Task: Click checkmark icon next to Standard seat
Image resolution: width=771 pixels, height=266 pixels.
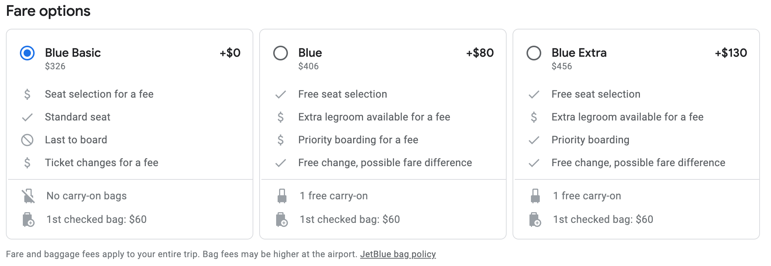Action: coord(27,117)
